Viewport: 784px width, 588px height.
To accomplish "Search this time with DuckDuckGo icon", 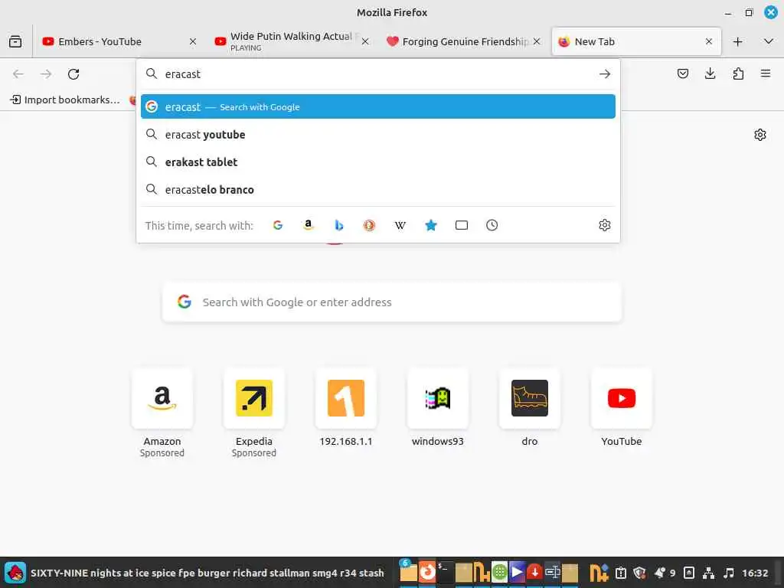I will (370, 225).
